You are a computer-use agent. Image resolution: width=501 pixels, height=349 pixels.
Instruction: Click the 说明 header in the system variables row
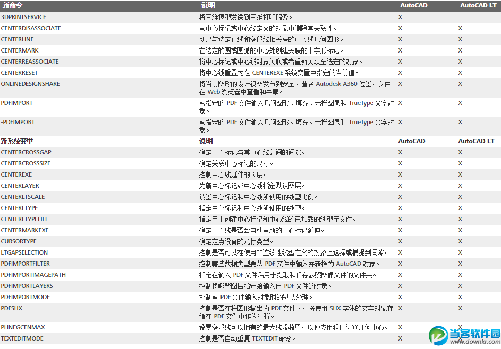click(206, 141)
